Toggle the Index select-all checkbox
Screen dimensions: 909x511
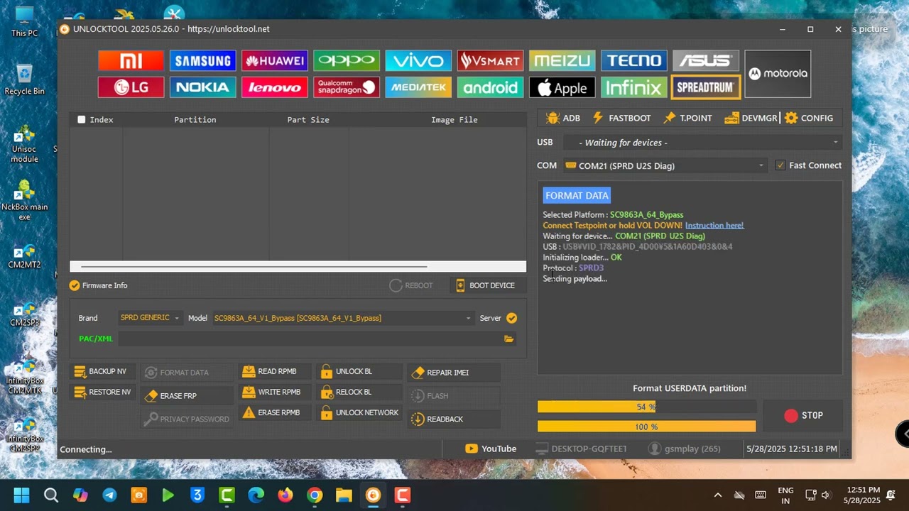tap(82, 119)
